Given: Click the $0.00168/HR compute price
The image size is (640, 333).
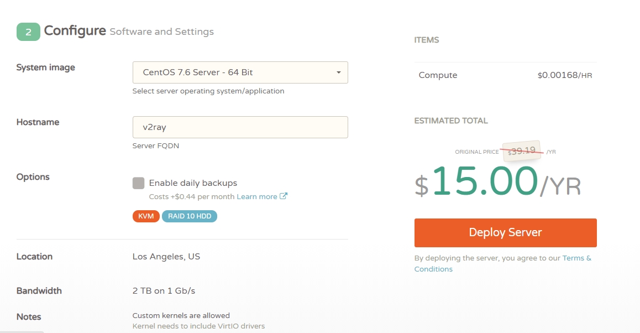Looking at the screenshot, I should click(x=564, y=75).
